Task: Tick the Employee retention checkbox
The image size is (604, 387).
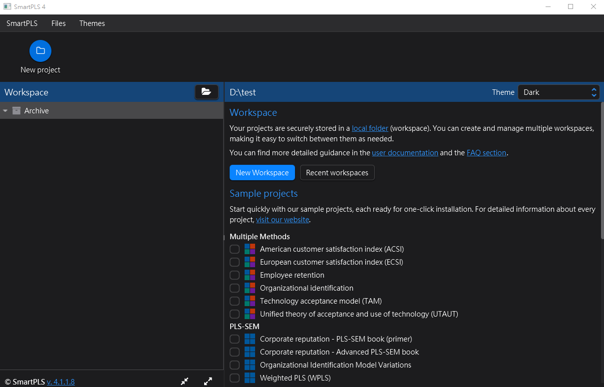Action: tap(235, 275)
